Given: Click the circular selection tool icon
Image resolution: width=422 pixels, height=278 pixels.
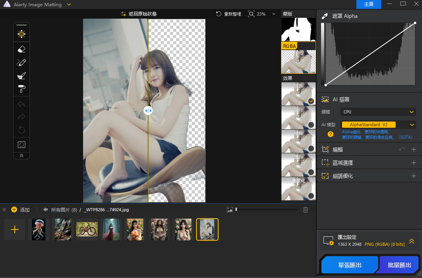Looking at the screenshot, I should pyautogui.click(x=22, y=144).
